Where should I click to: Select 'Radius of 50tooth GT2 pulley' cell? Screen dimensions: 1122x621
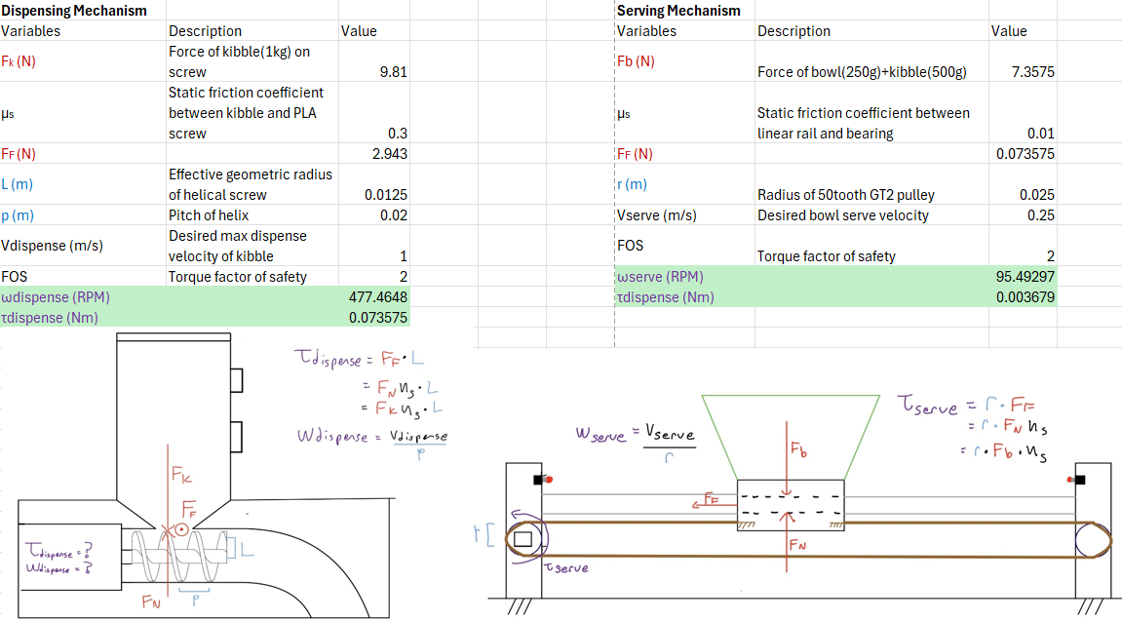[x=871, y=195]
